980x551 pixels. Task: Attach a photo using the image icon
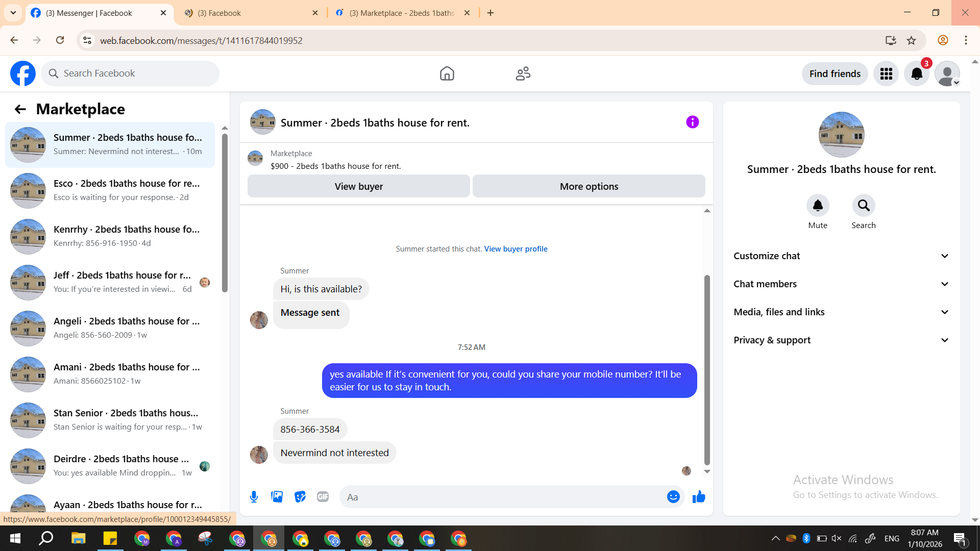(x=277, y=496)
